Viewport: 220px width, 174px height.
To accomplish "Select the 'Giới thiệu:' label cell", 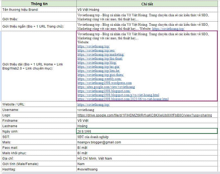I will (x=39, y=17).
